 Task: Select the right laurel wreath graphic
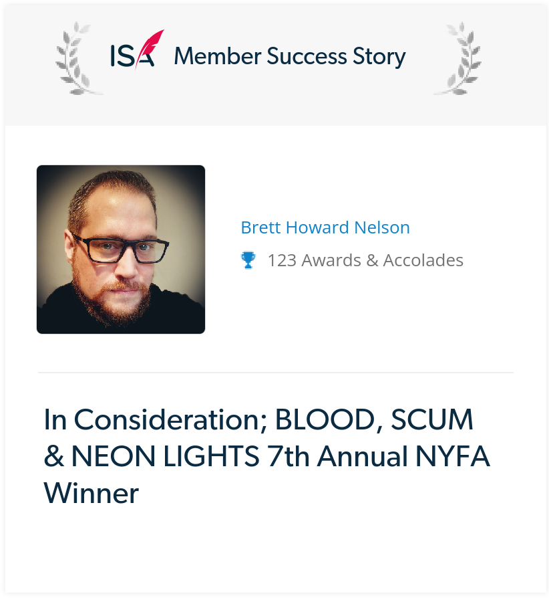tap(458, 58)
